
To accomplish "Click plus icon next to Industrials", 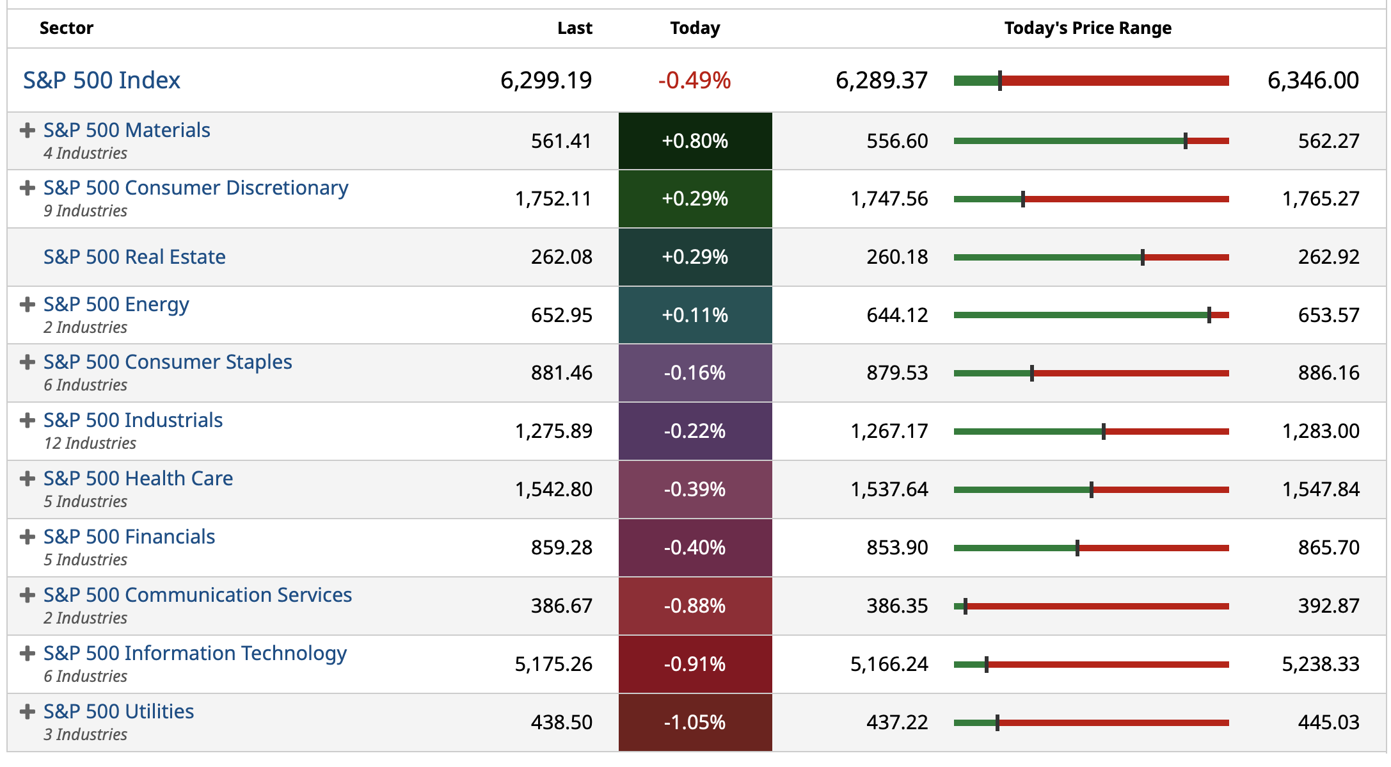I will (27, 421).
